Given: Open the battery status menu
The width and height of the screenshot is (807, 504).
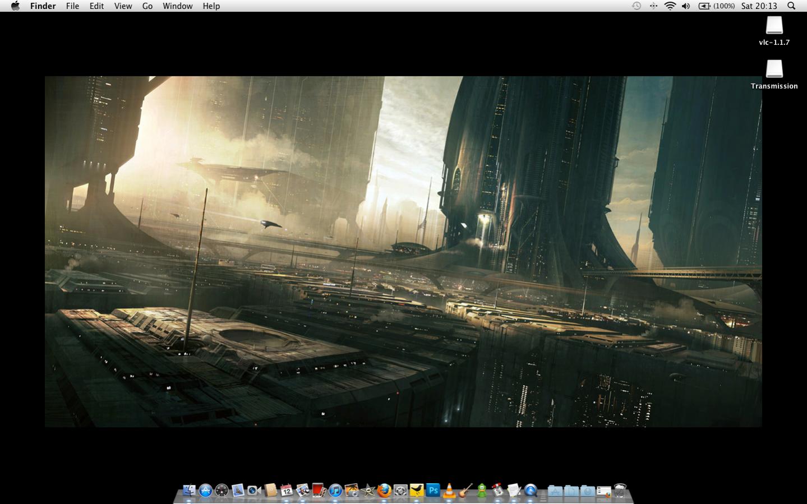Looking at the screenshot, I should pos(716,6).
